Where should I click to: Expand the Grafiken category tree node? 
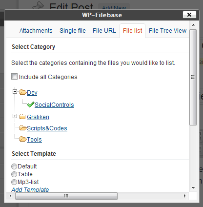click(15, 116)
